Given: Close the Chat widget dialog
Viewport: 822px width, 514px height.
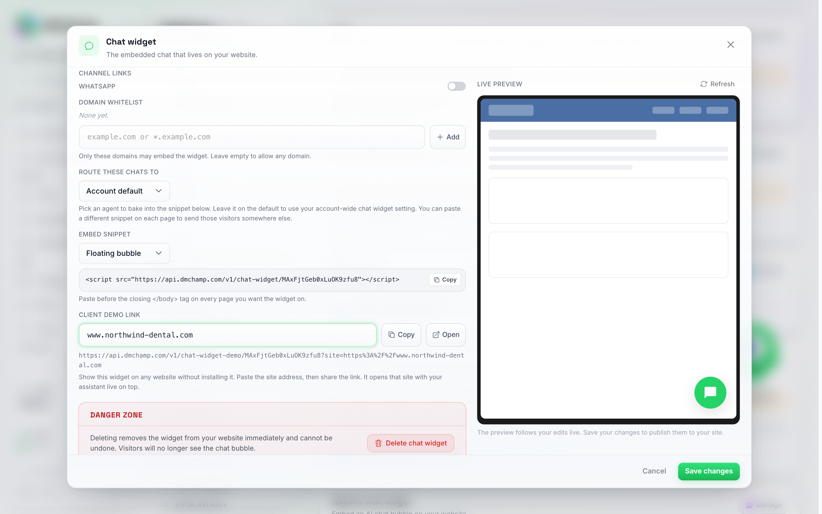Looking at the screenshot, I should 730,45.
